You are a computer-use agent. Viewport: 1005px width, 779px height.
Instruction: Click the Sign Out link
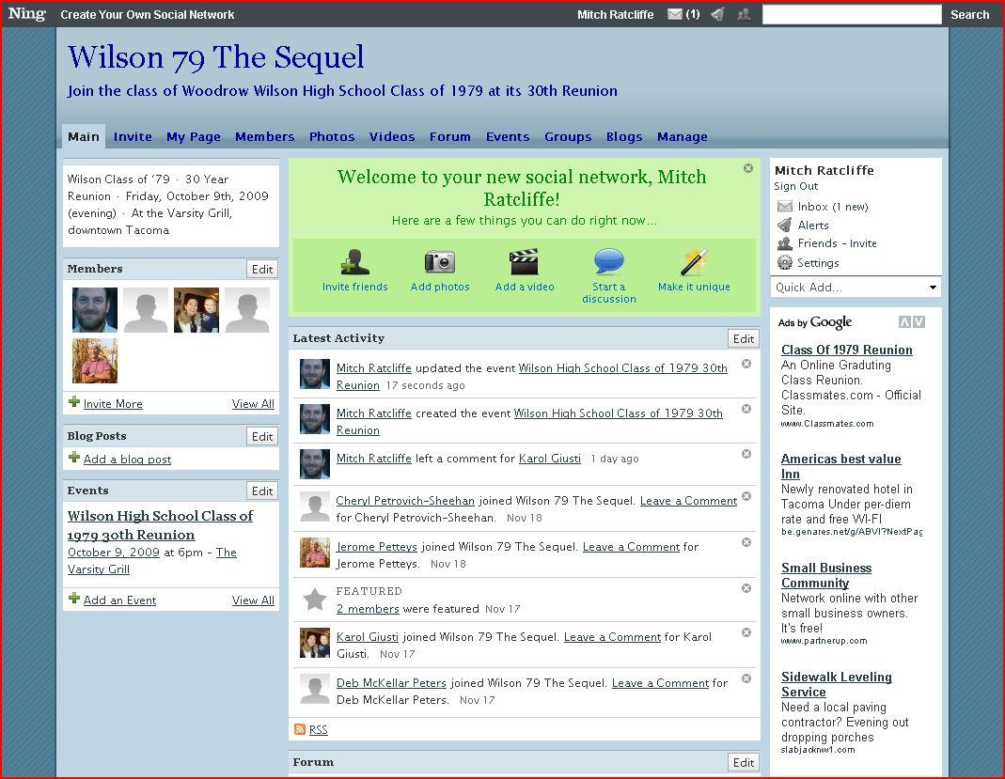click(x=795, y=186)
